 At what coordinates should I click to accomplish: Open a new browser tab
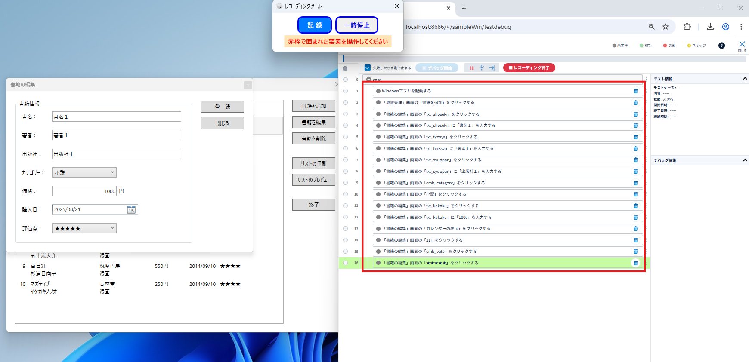pyautogui.click(x=464, y=8)
